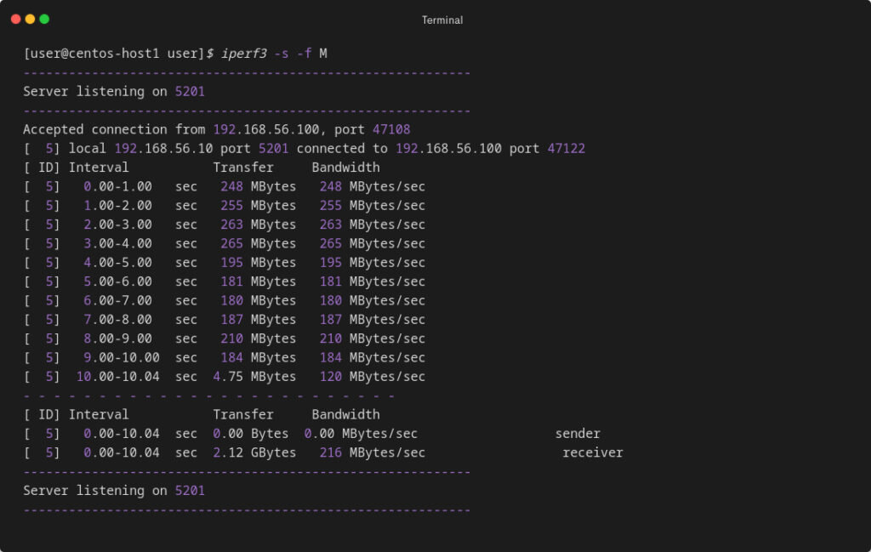Click port number 47108 in accepted connection line
Viewport: 871px width, 552px height.
click(x=391, y=129)
